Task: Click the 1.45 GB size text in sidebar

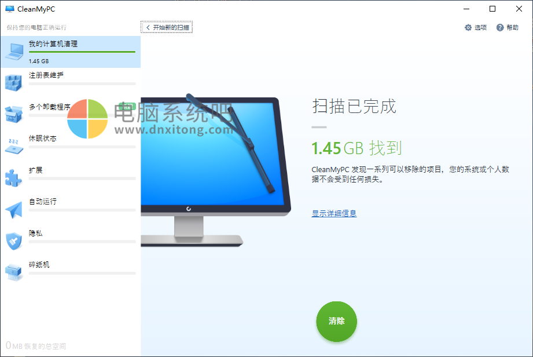Action: [x=39, y=61]
